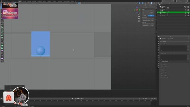Select the Measure tool in left toolbar
This screenshot has height=107, width=190.
(x=2, y=27)
